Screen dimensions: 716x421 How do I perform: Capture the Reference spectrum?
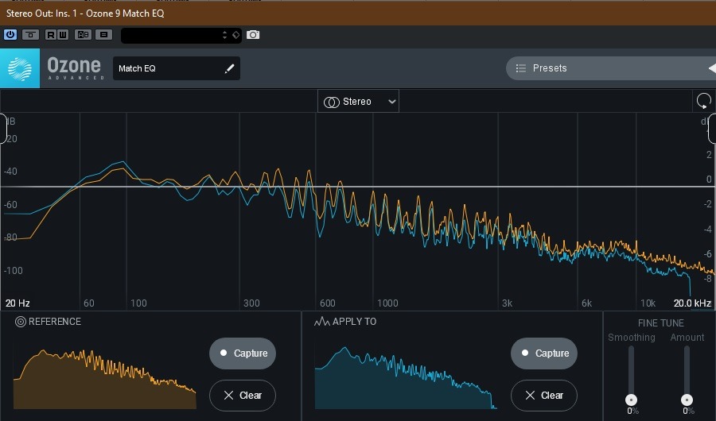243,353
